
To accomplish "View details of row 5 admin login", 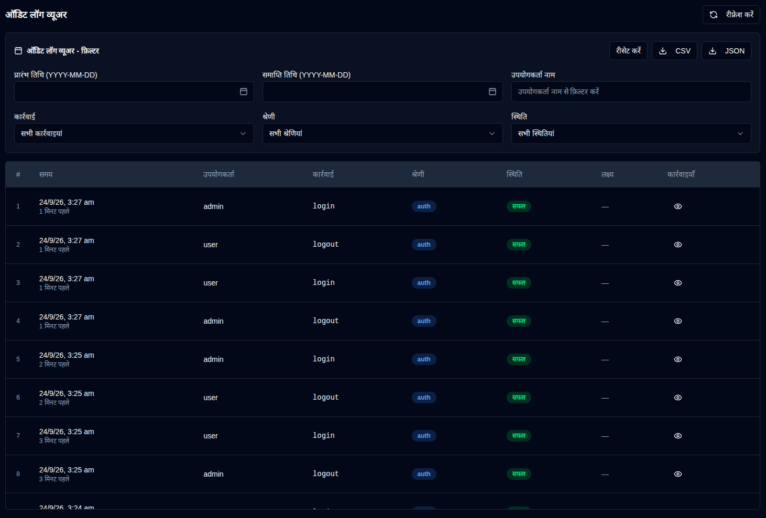I will click(678, 359).
